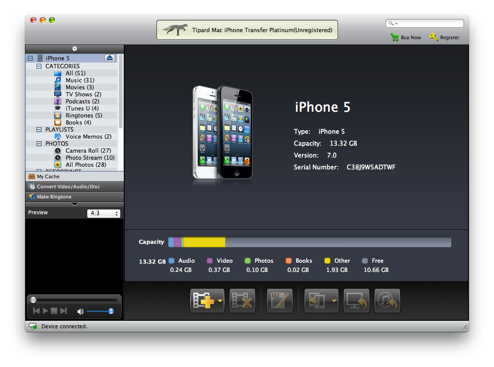Open the search magnifier dropdown
The width and height of the screenshot is (494, 367).
click(393, 23)
